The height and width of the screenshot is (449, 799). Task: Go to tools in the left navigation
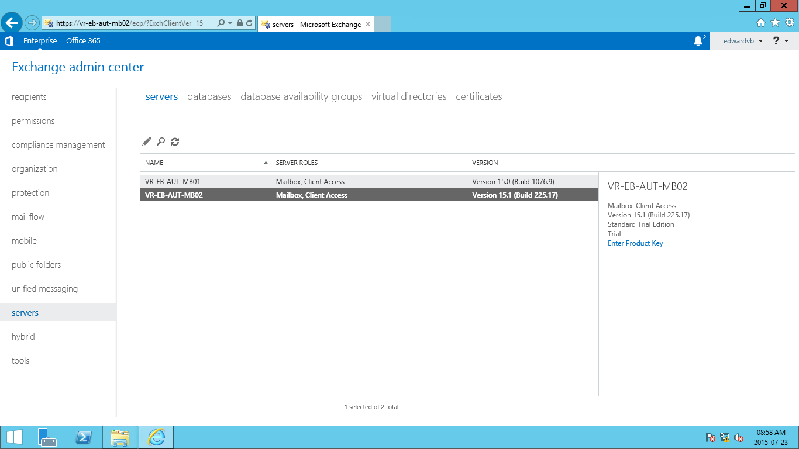(x=20, y=361)
